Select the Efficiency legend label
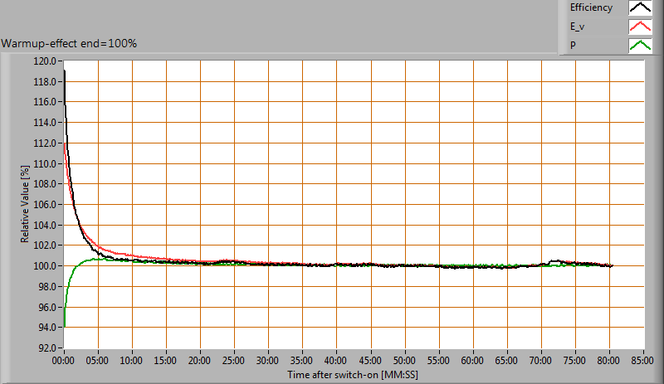Viewport: 664px width, 384px height. tap(591, 8)
